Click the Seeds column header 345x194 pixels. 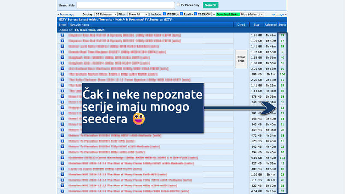(x=283, y=25)
